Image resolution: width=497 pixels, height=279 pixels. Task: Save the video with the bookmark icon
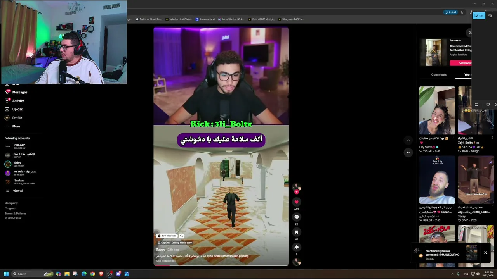coord(296,232)
